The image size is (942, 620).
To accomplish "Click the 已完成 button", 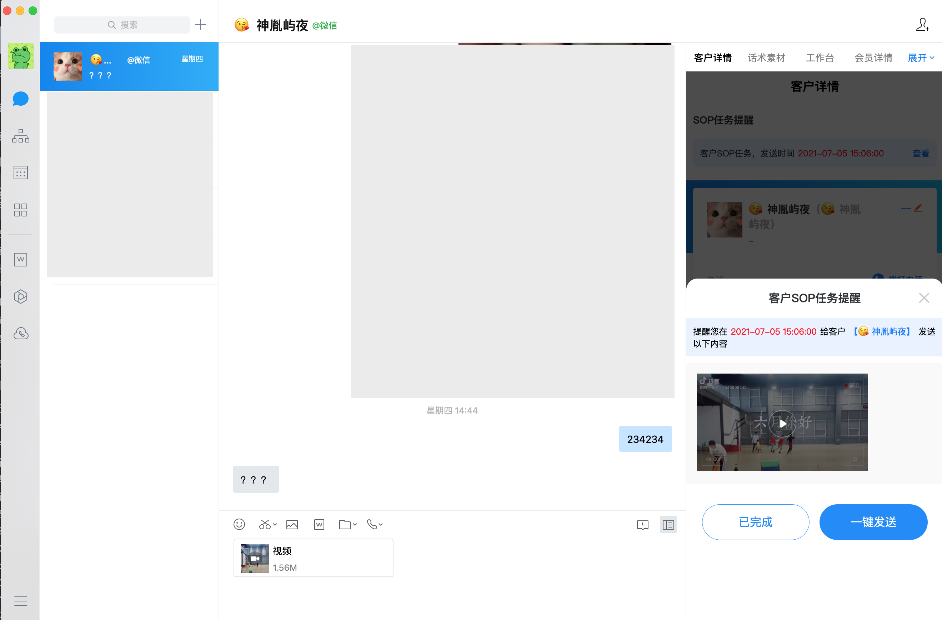I will coord(755,522).
